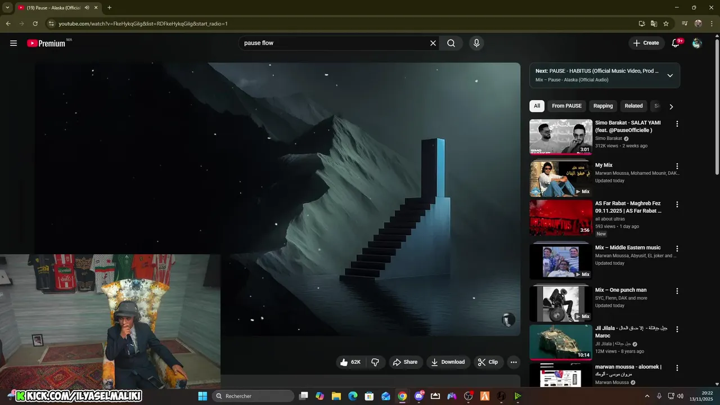Open the SALAT YAMI video thumbnail

(561, 137)
